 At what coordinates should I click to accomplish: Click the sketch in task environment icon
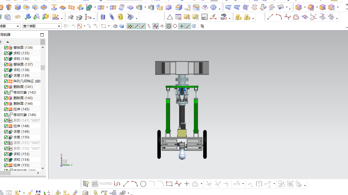tap(86, 184)
